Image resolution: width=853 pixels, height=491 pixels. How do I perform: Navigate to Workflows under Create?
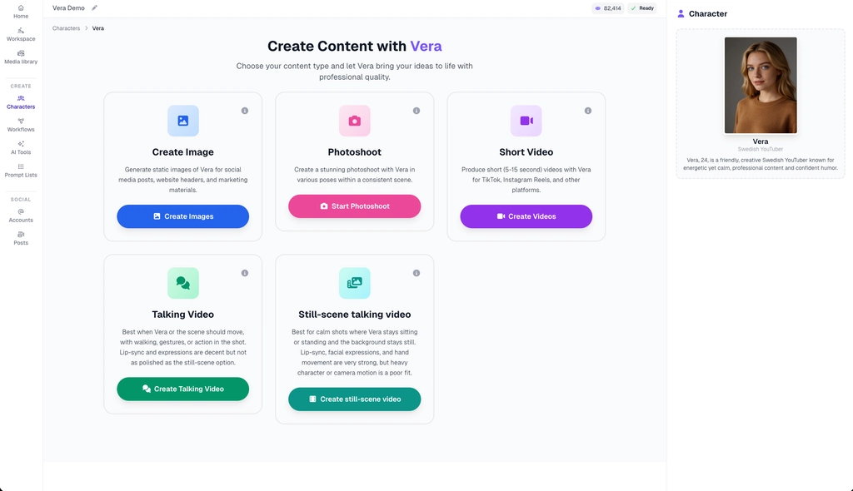(20, 124)
